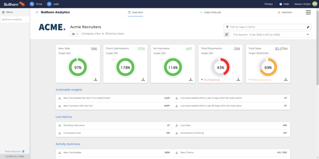This screenshot has height=159, width=319.
Task: Click the 178% Client Submissions ring
Action: (125, 67)
